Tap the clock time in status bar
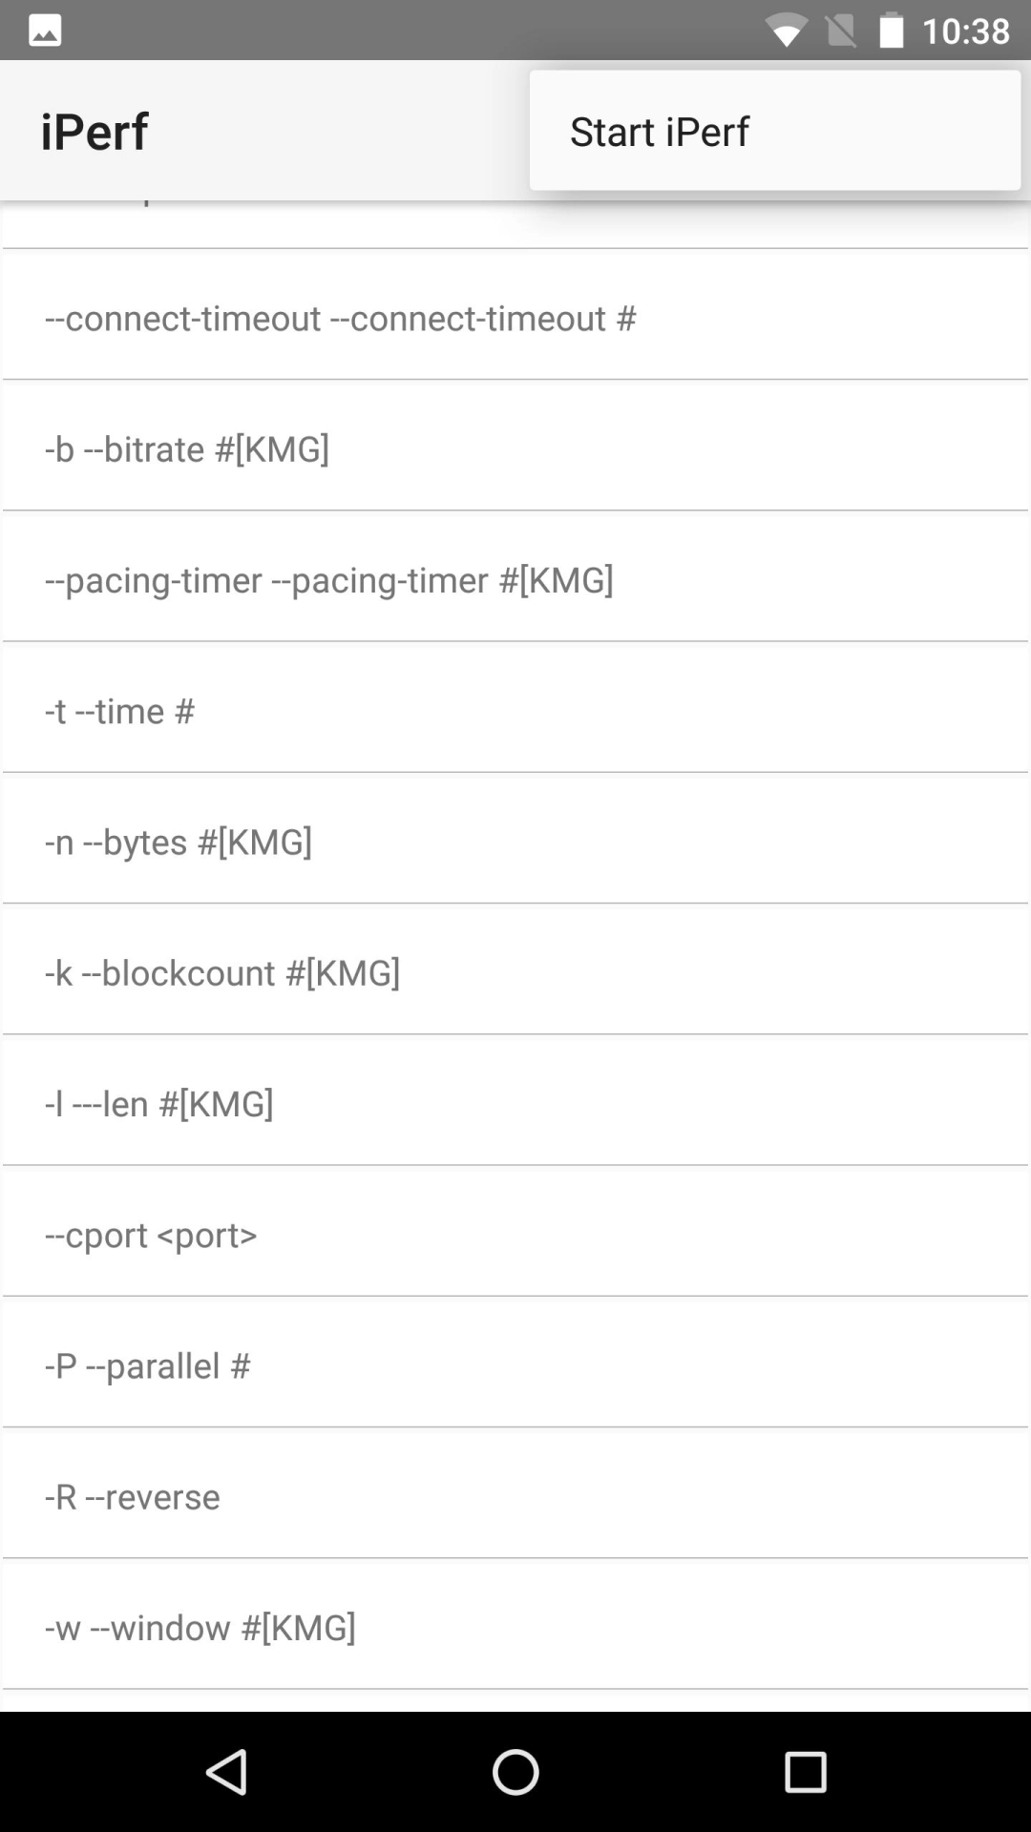Screen dimensions: 1031x1832 [x=965, y=31]
